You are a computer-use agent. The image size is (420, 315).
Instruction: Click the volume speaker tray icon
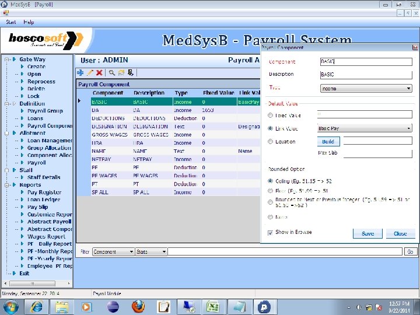pyautogui.click(x=359, y=307)
